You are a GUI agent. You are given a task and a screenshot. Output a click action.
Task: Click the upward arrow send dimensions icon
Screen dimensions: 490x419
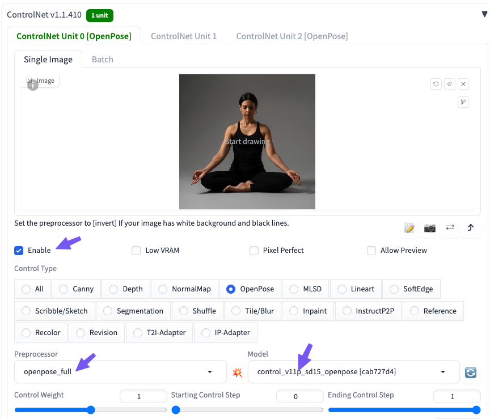[470, 227]
